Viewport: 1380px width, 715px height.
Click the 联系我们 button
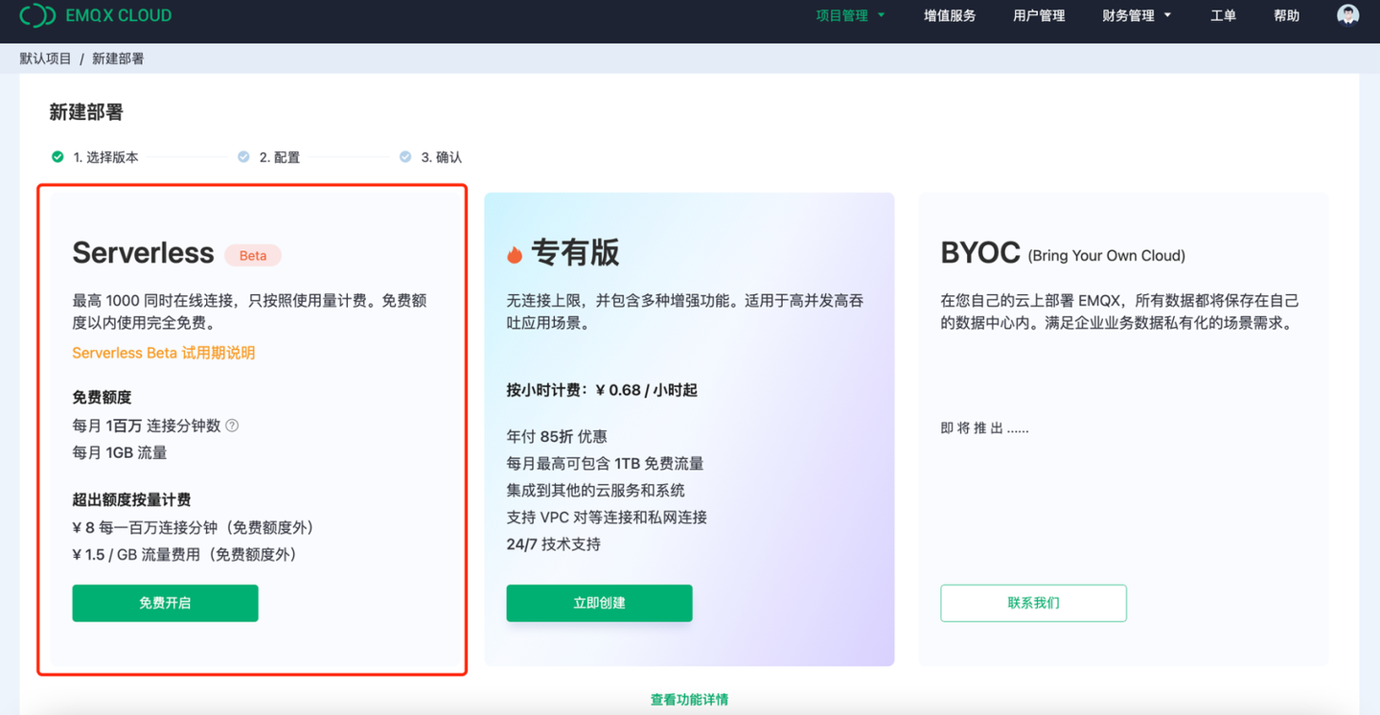tap(1033, 603)
